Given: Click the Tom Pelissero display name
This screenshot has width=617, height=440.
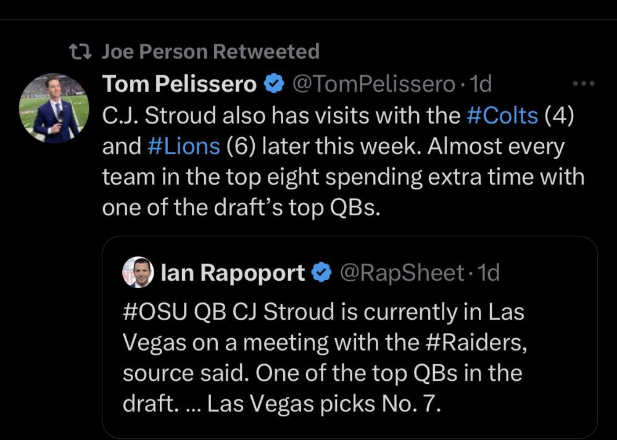Looking at the screenshot, I should click(180, 85).
